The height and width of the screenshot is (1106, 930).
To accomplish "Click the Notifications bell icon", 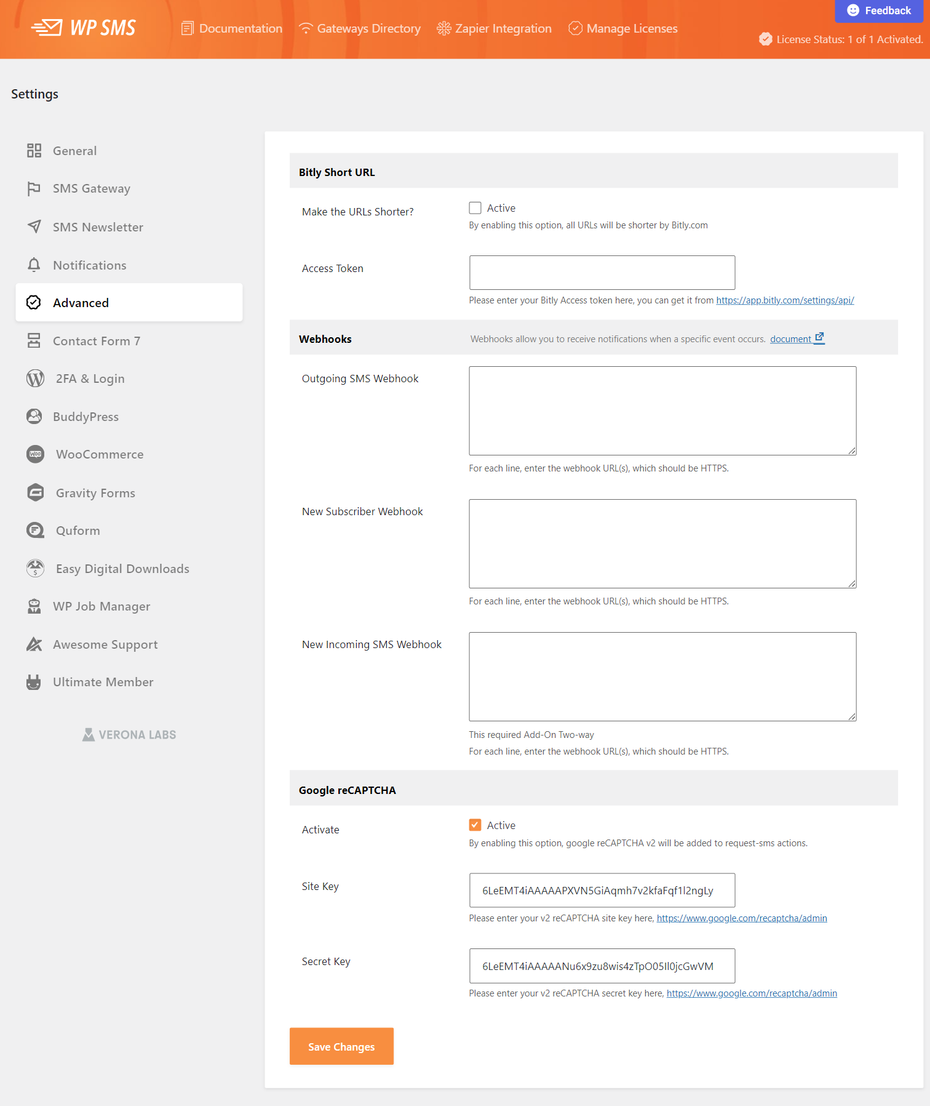I will 34,265.
